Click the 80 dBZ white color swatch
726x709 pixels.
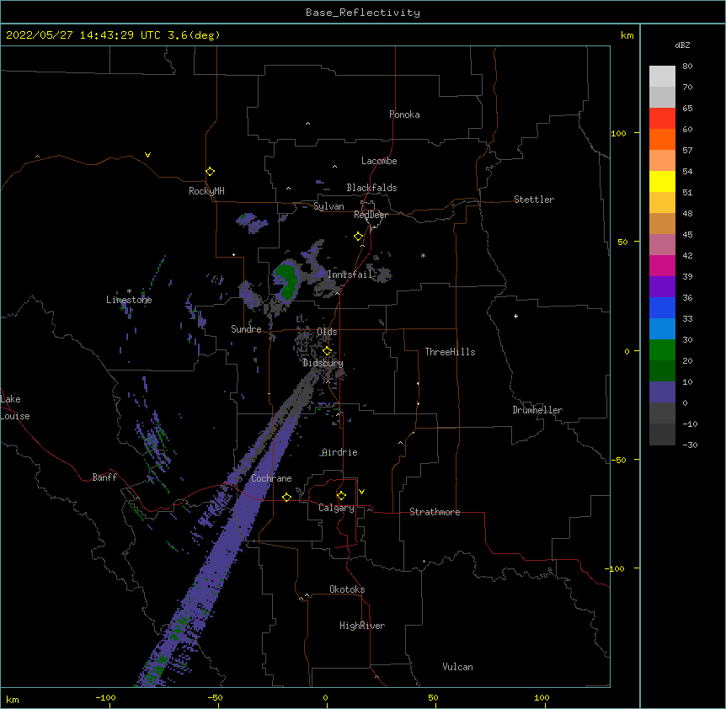662,77
